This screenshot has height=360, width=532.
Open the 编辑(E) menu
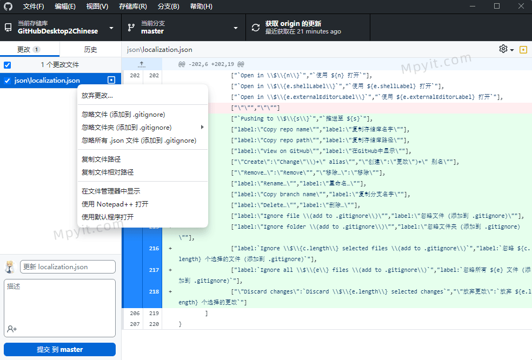65,6
